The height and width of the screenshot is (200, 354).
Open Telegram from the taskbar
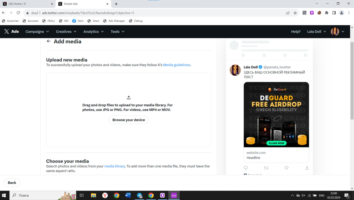click(140, 195)
